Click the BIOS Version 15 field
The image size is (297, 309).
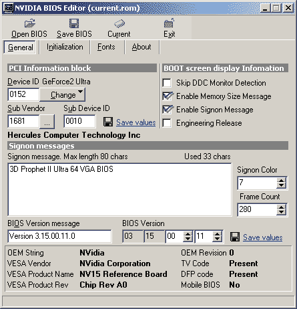click(x=154, y=236)
